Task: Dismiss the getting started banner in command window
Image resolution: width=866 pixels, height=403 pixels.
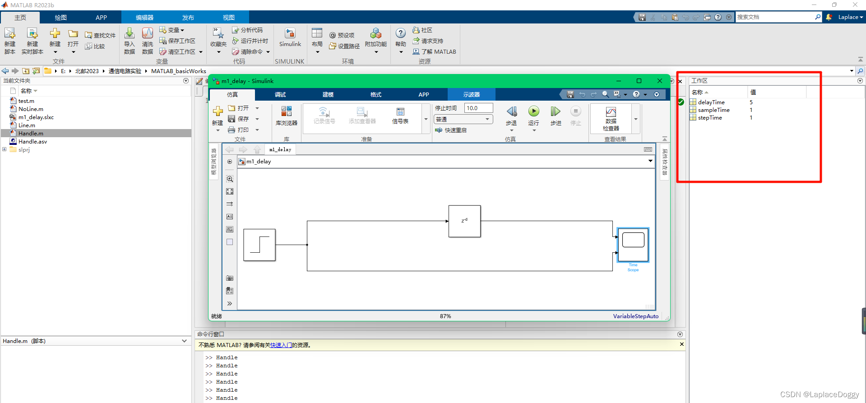Action: tap(681, 344)
